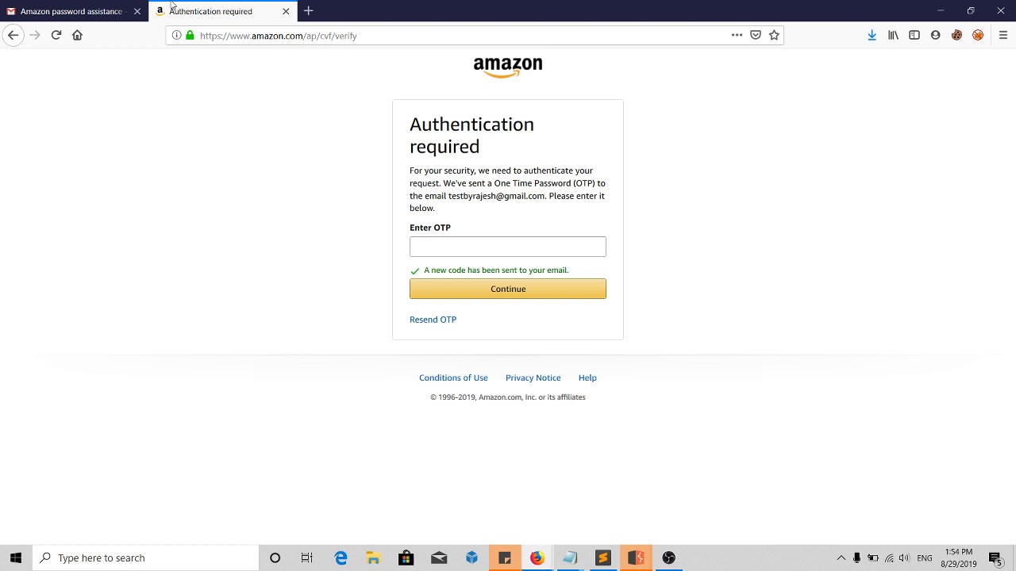Image resolution: width=1016 pixels, height=571 pixels.
Task: Open Firefox account icon
Action: tap(935, 35)
